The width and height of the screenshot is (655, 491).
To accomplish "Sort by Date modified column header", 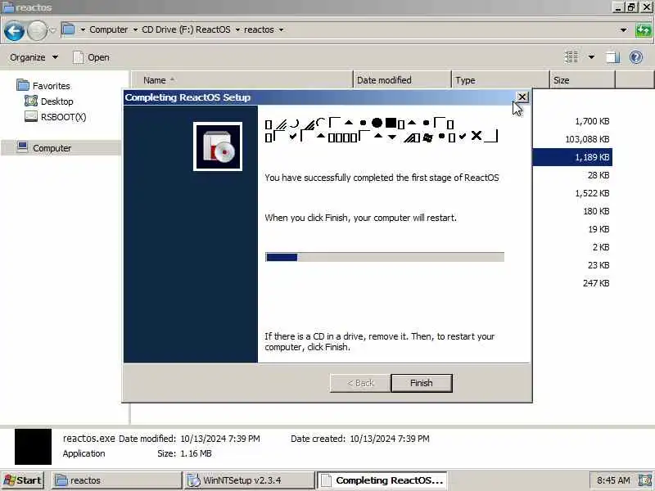I will pyautogui.click(x=402, y=80).
